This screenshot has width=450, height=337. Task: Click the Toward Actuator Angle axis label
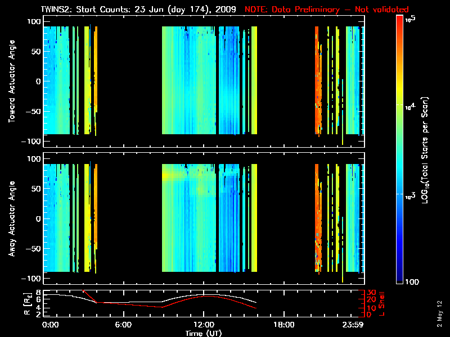pos(11,81)
